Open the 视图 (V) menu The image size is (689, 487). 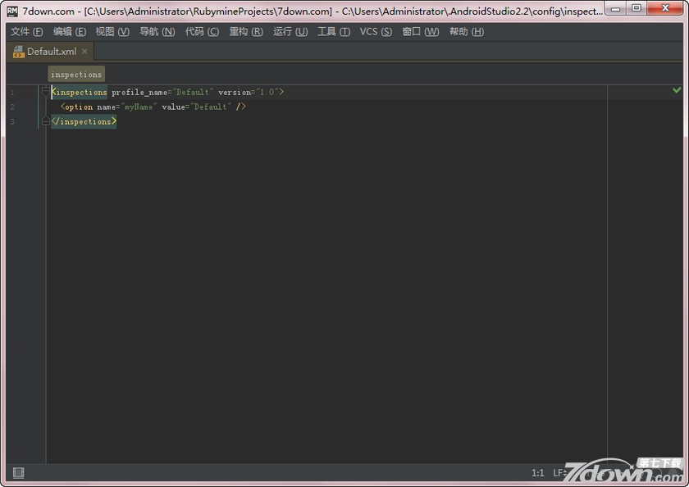[x=112, y=32]
